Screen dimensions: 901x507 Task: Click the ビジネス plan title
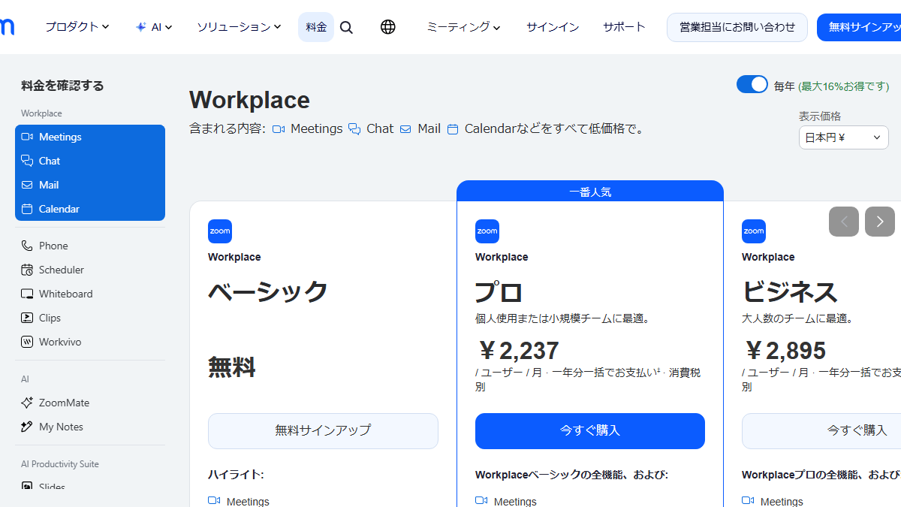tap(790, 291)
